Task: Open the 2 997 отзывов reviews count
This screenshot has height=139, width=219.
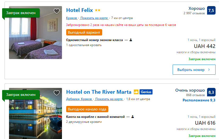Action: tap(194, 13)
